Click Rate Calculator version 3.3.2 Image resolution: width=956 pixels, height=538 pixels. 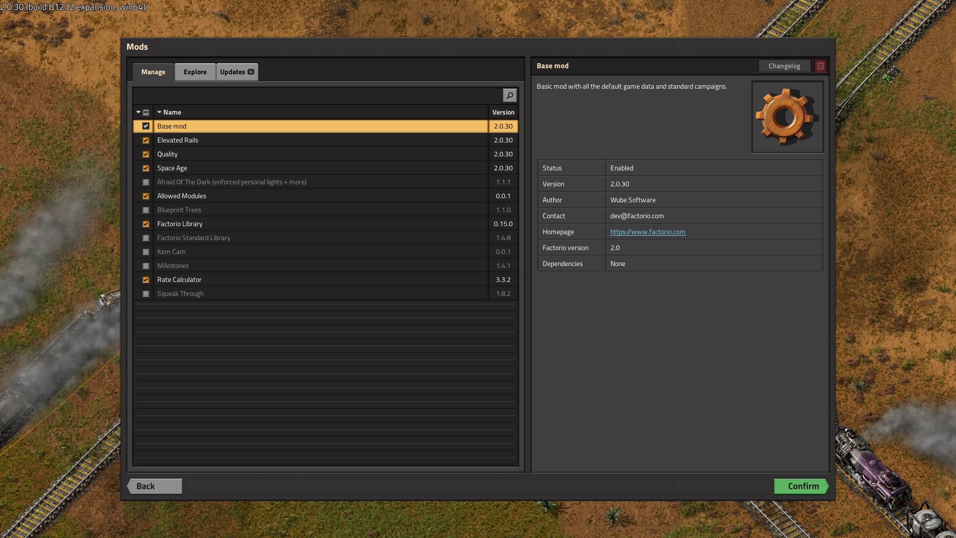503,279
